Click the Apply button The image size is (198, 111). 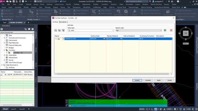click(x=159, y=80)
